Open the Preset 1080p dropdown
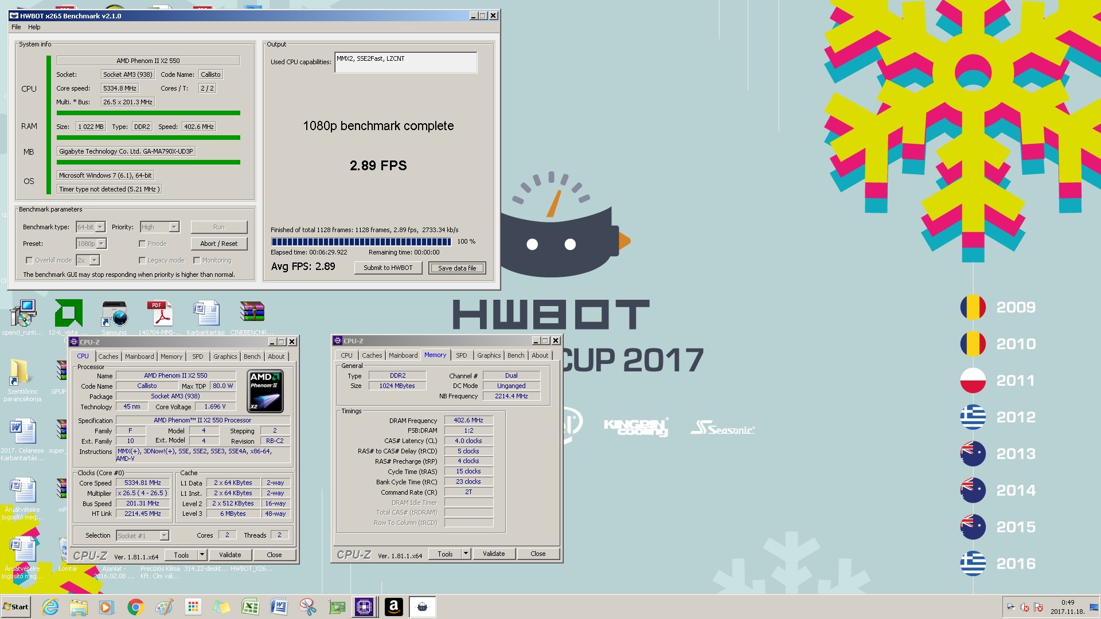 101,244
